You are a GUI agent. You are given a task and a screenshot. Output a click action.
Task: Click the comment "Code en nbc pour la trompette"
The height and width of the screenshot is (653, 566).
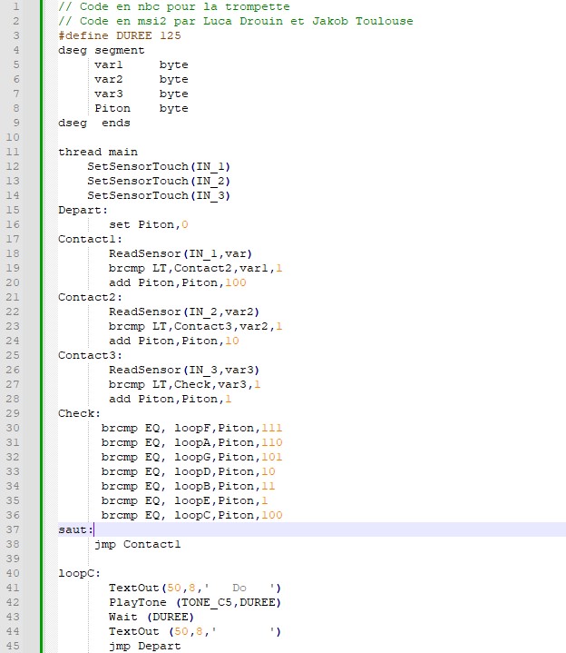point(174,6)
